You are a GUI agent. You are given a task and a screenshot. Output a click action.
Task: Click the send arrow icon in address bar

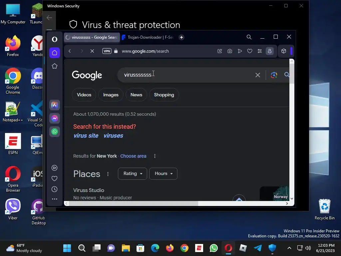click(240, 51)
